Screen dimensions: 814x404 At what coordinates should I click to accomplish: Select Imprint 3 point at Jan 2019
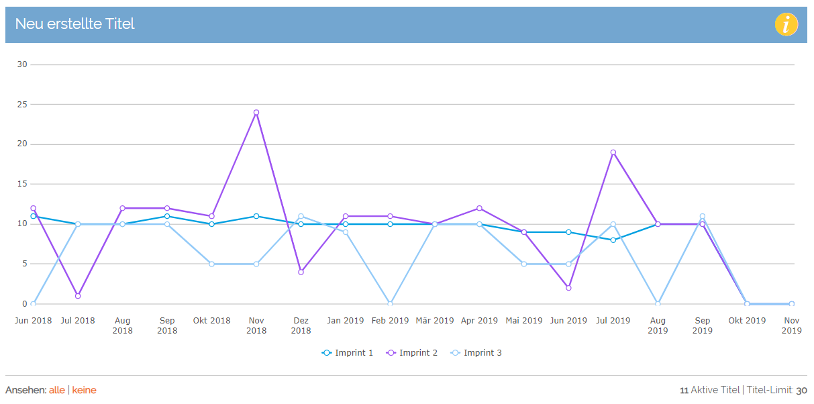(x=346, y=232)
